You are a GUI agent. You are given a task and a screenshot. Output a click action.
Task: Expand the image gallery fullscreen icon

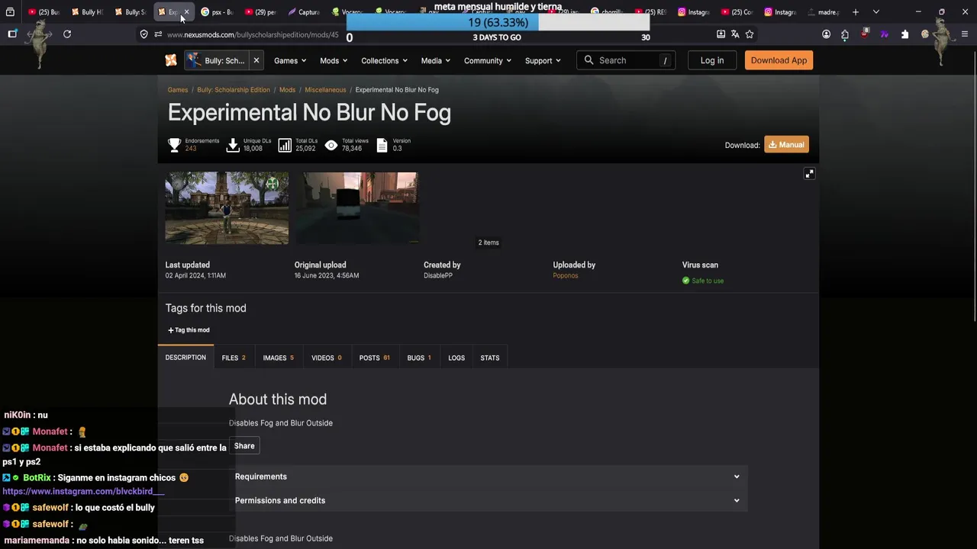point(809,174)
